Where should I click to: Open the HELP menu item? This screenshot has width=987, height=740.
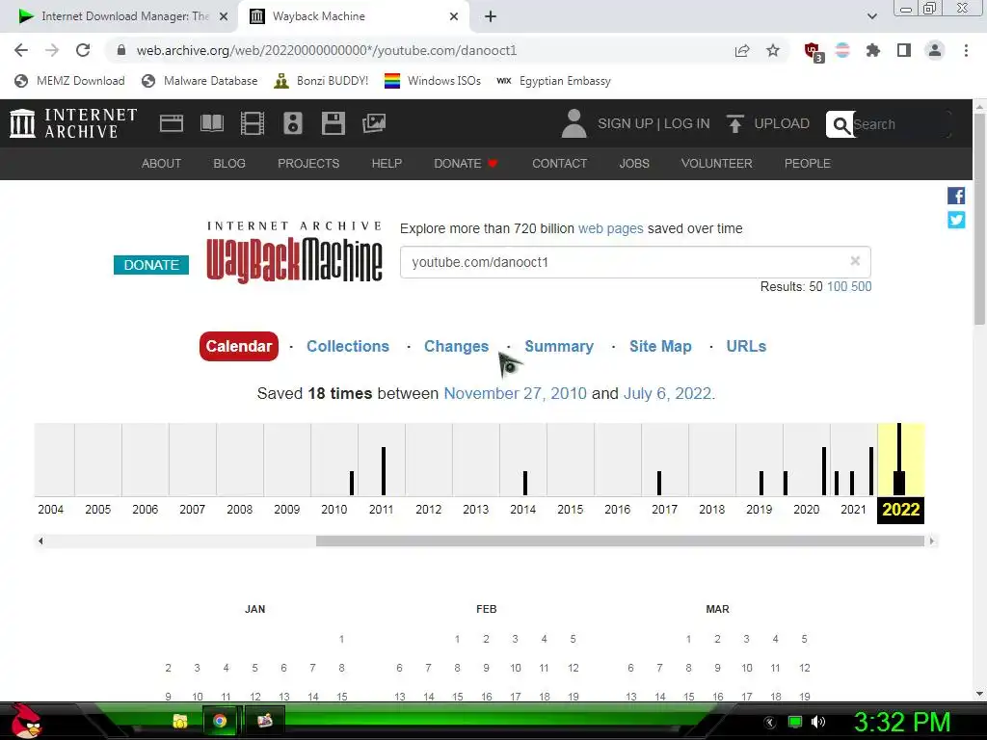(x=387, y=164)
